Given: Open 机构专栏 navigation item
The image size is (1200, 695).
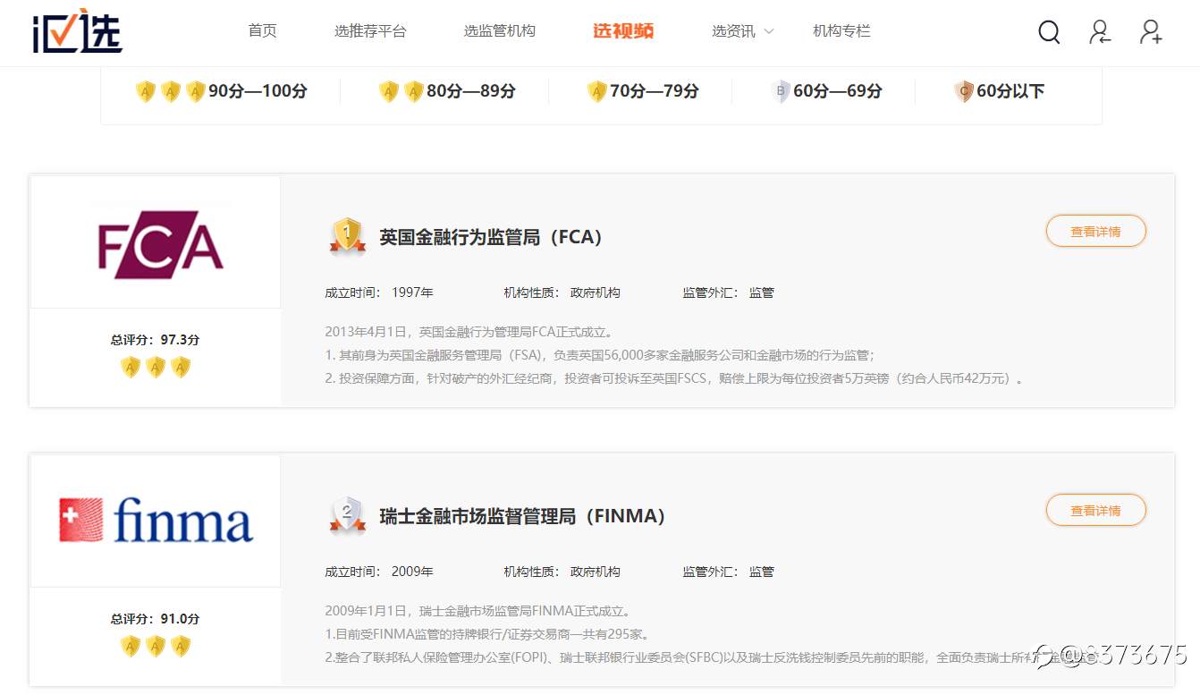Looking at the screenshot, I should point(841,31).
